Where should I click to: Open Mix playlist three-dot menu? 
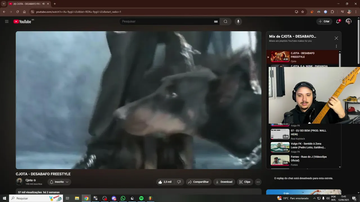click(336, 46)
